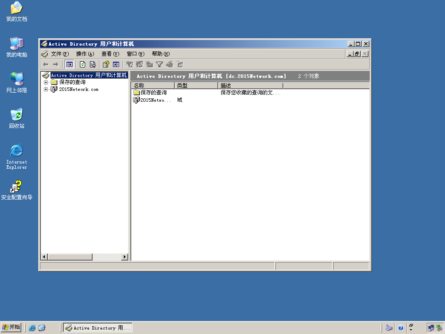Viewport: 445px width, 334px height.
Task: Click the Create New Group toolbar icon
Action: (139, 64)
